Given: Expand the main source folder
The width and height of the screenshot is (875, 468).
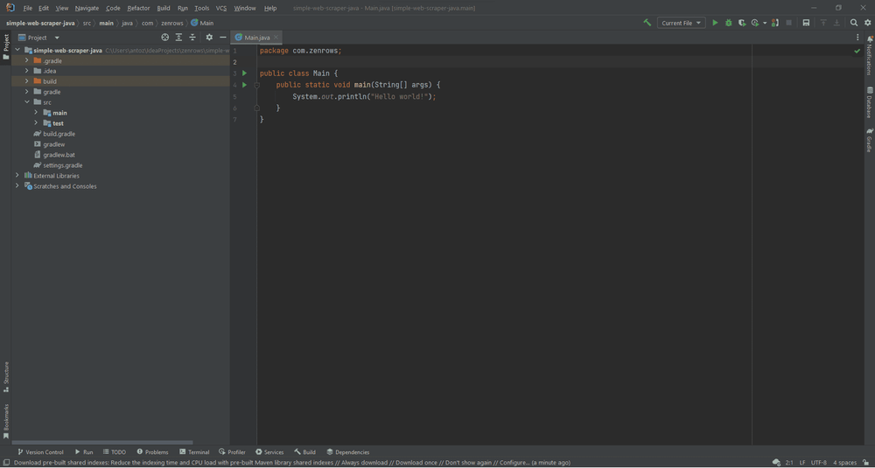Looking at the screenshot, I should pos(36,113).
